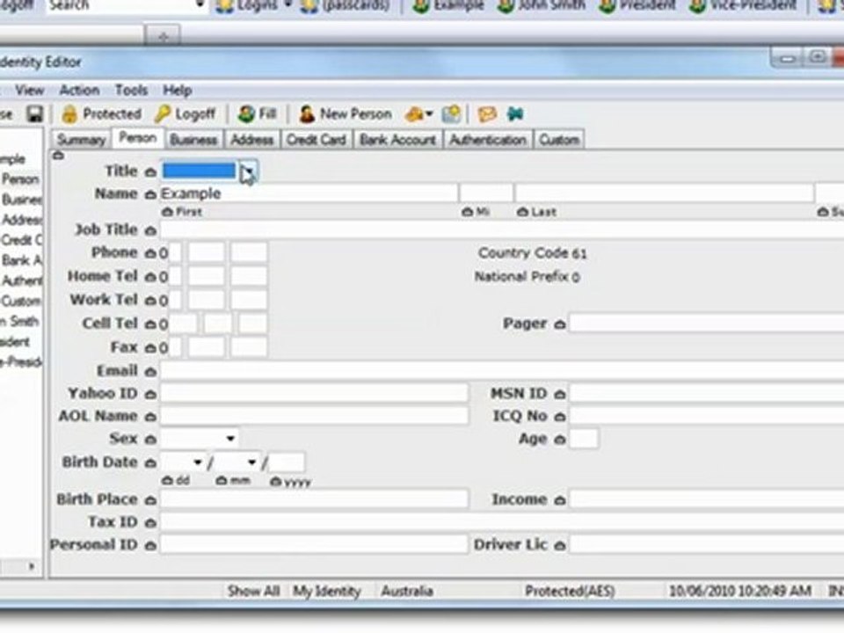Click the floppy disk Save icon
Screen dimensions: 844x633
35,114
